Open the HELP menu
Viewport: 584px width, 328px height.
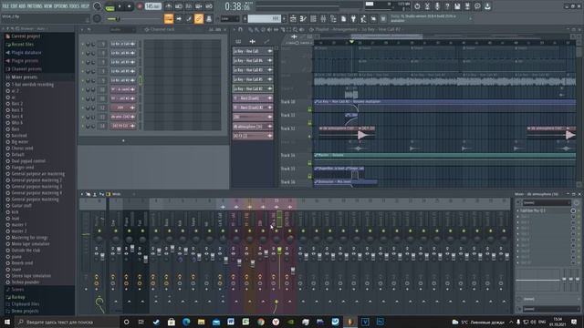[x=85, y=6]
